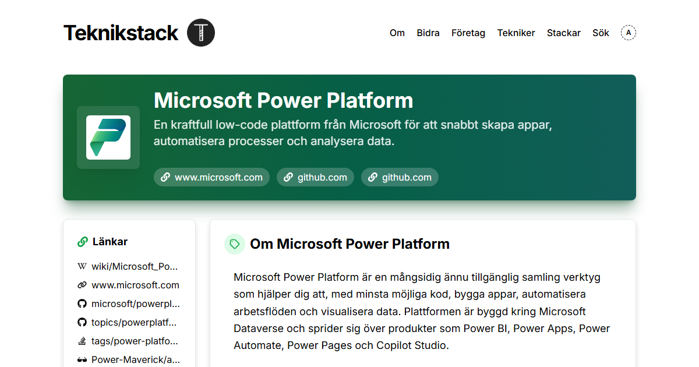This screenshot has height=367, width=699.
Task: Click the Teknikstack round logo icon
Action: tap(201, 33)
